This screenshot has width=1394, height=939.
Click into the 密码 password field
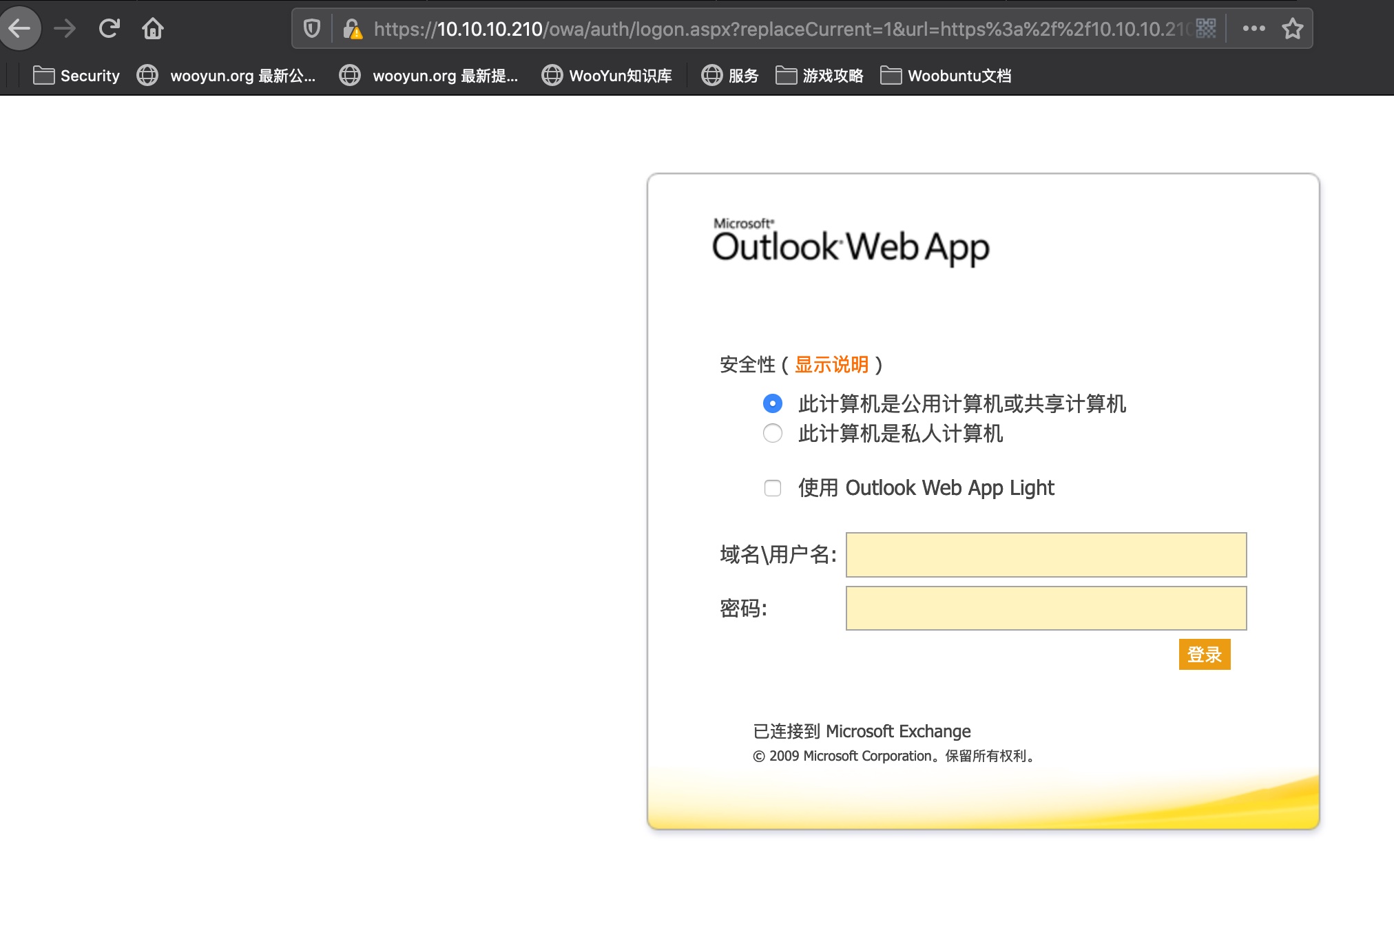point(1045,608)
